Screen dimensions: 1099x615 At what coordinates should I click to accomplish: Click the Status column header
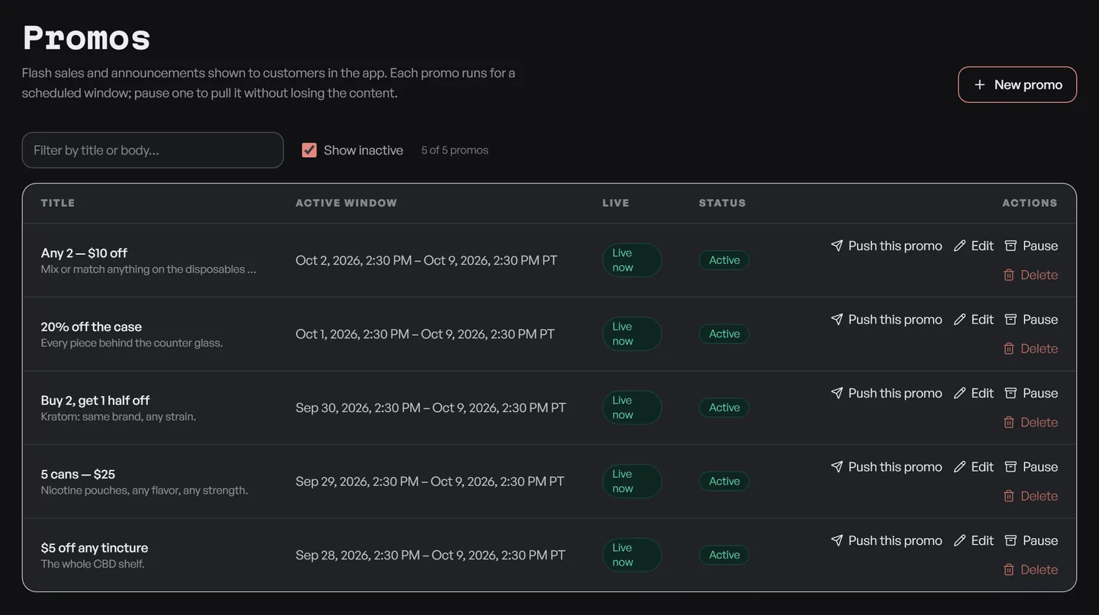click(x=723, y=203)
